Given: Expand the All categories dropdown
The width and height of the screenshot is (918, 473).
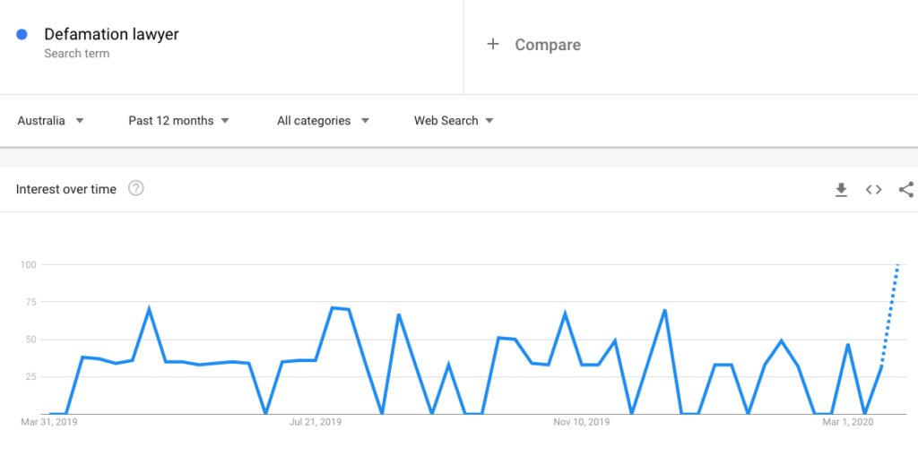Looking at the screenshot, I should click(323, 121).
